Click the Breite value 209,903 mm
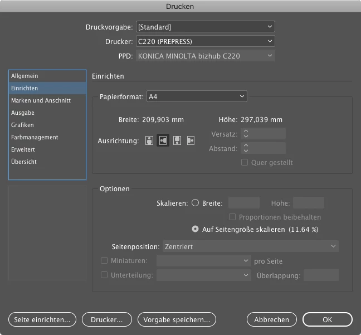 (163, 120)
